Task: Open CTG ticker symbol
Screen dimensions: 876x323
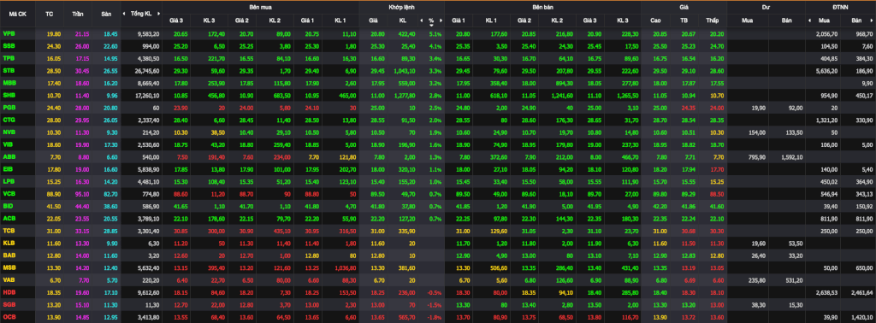Action: [9, 119]
